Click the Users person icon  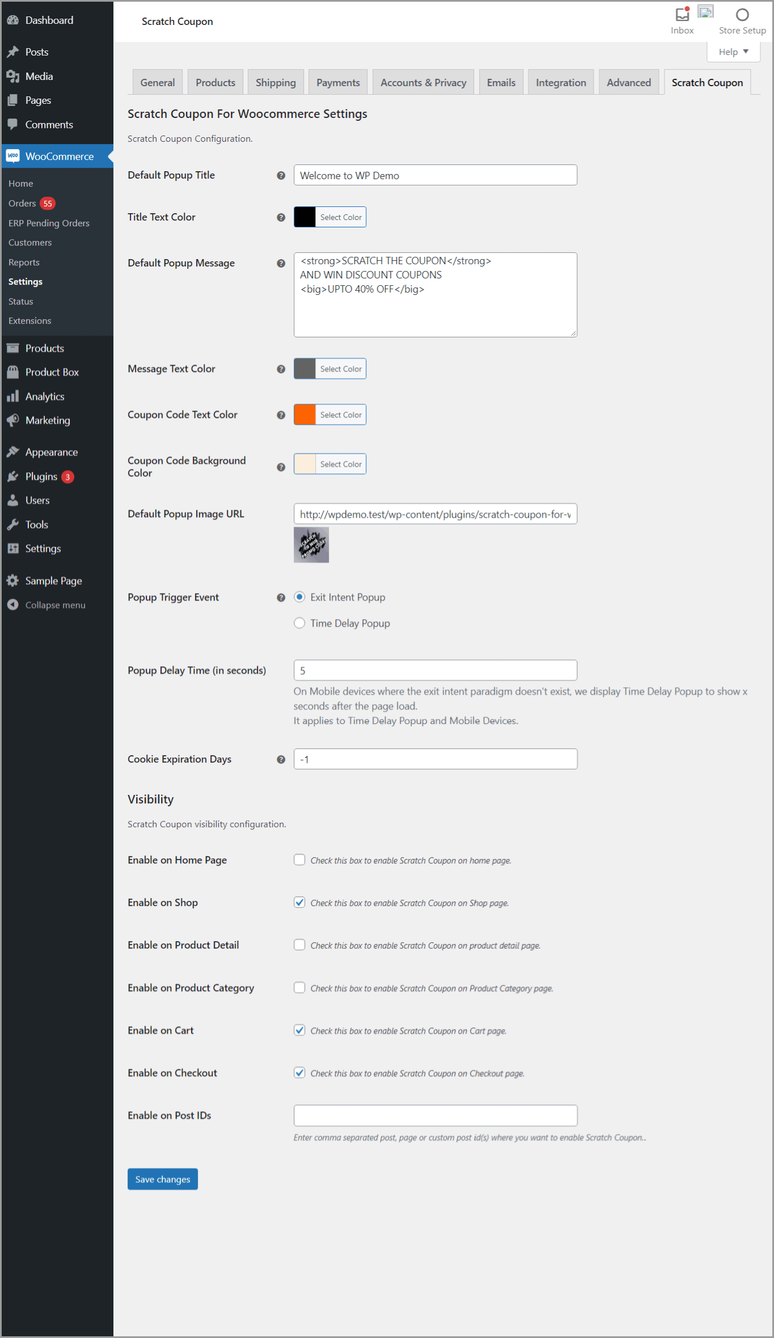click(12, 500)
